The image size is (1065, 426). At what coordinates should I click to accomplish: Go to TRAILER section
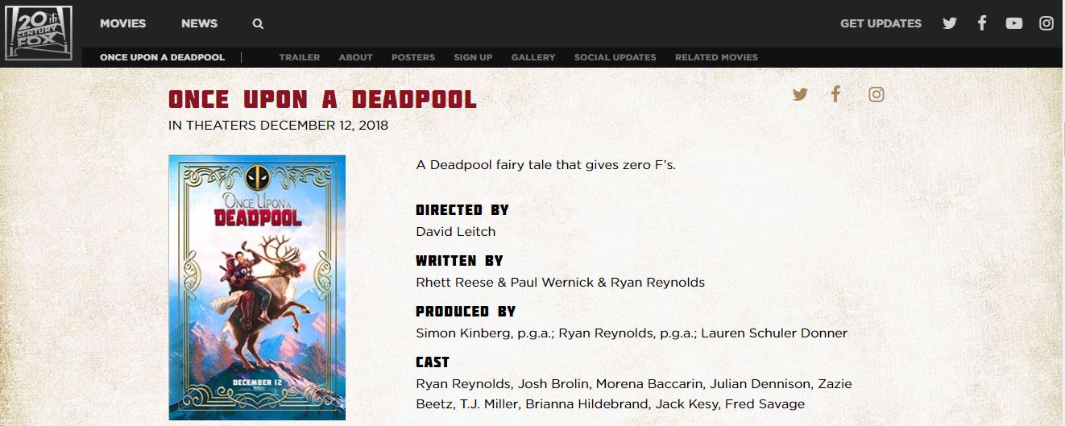(300, 57)
